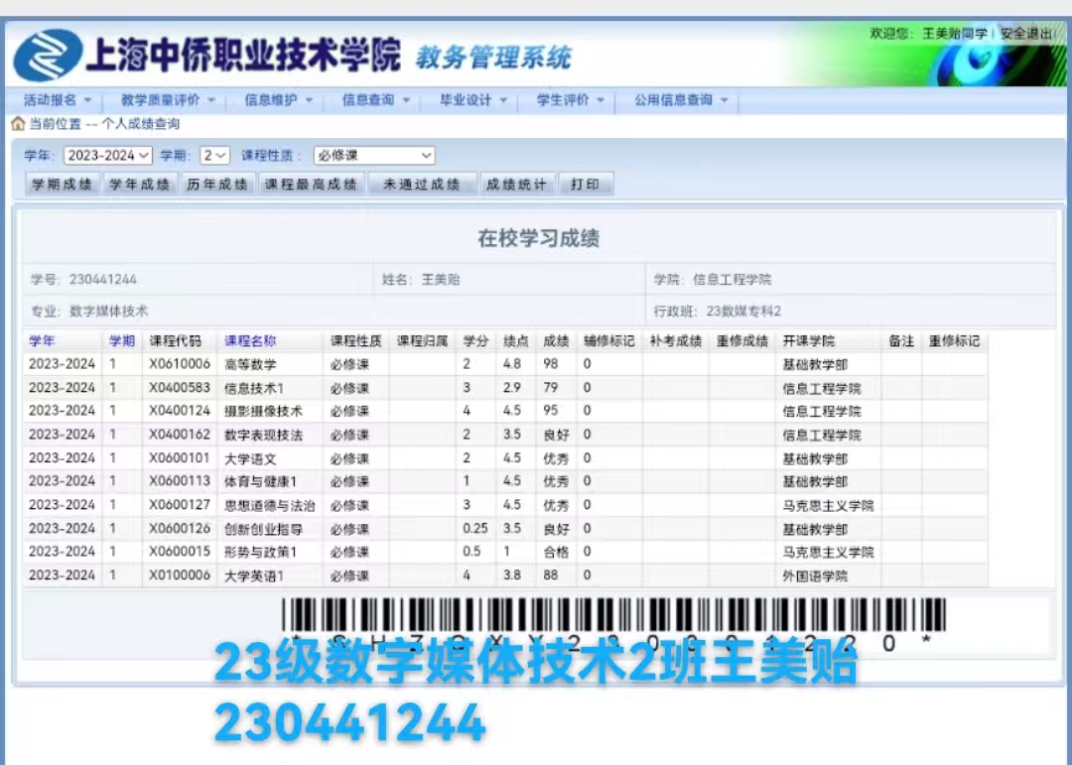
Task: Click the 未通过成绩 button
Action: click(422, 184)
